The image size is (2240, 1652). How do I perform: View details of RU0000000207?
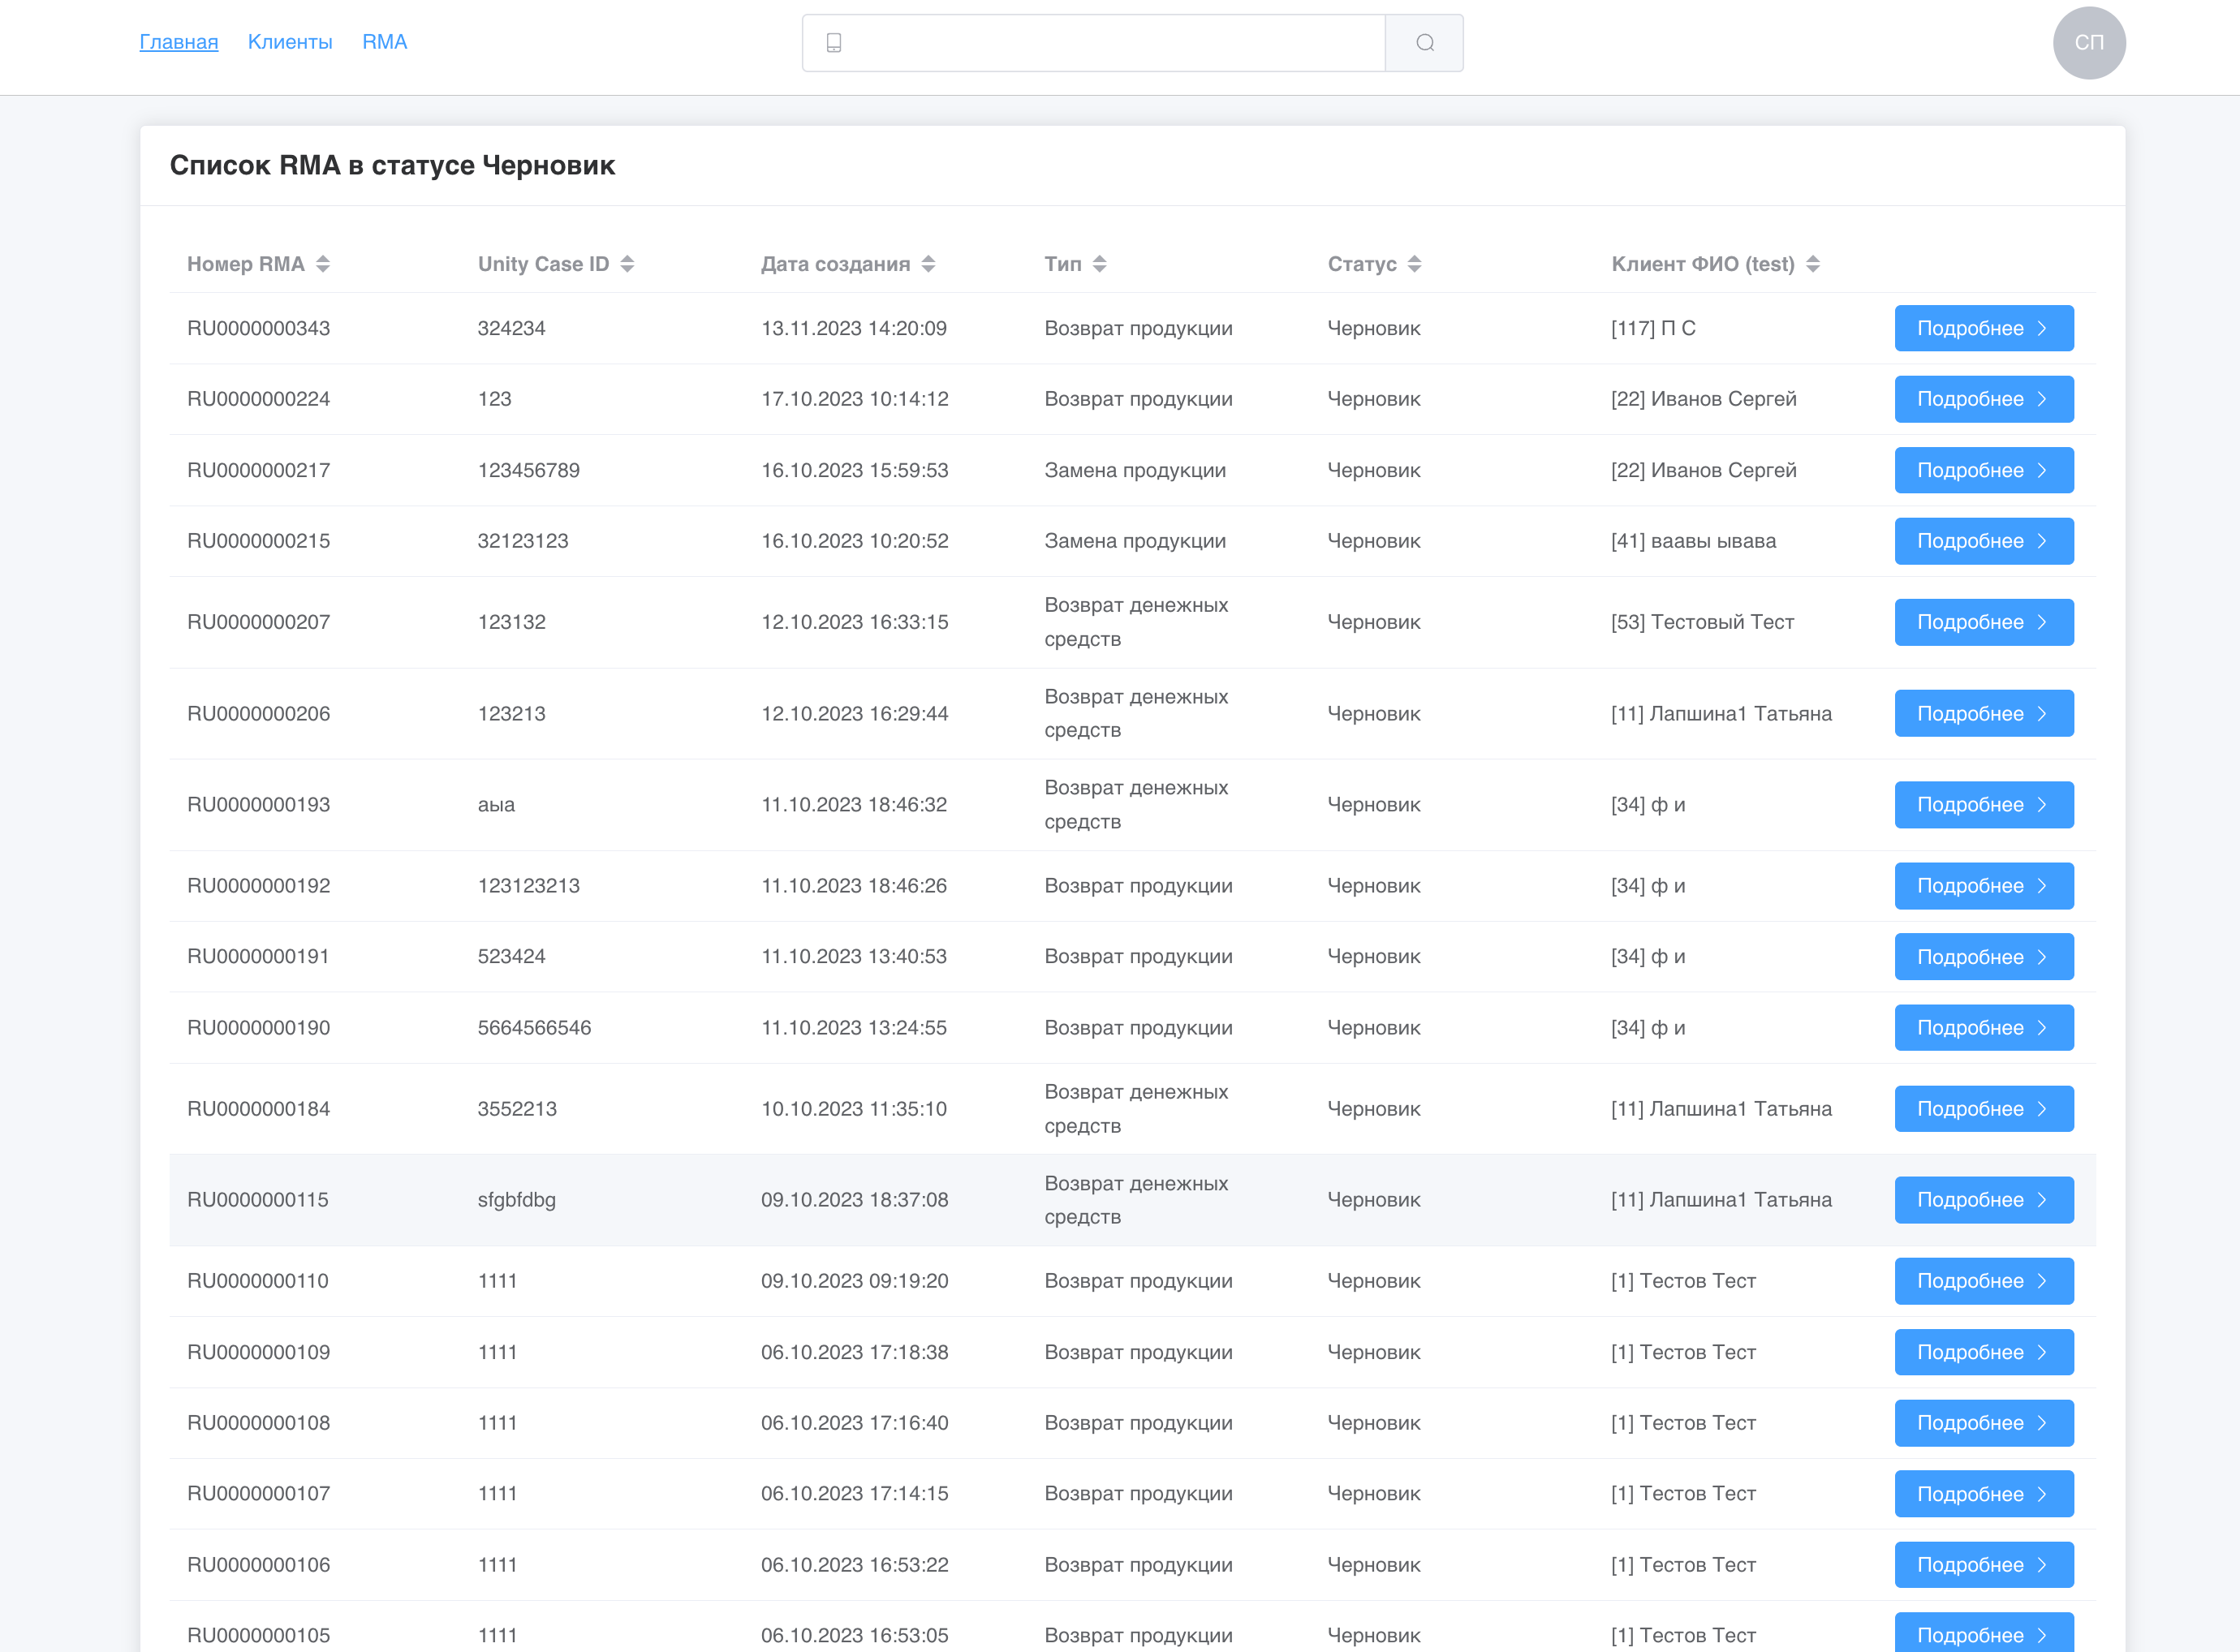click(x=1983, y=622)
